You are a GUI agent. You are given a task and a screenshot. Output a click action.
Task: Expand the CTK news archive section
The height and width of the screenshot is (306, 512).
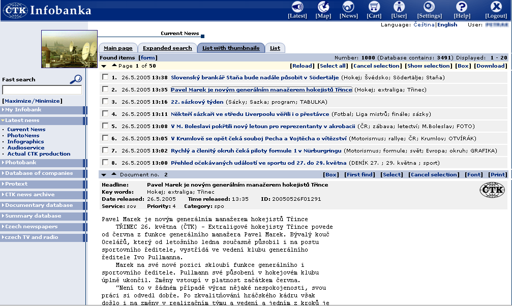pyautogui.click(x=29, y=195)
